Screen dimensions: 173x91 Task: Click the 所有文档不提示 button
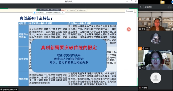pyautogui.click(x=82, y=10)
